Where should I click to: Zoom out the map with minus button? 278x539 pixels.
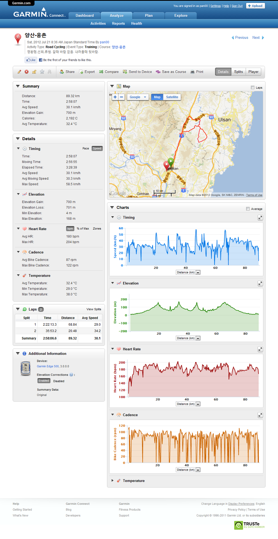(122, 97)
